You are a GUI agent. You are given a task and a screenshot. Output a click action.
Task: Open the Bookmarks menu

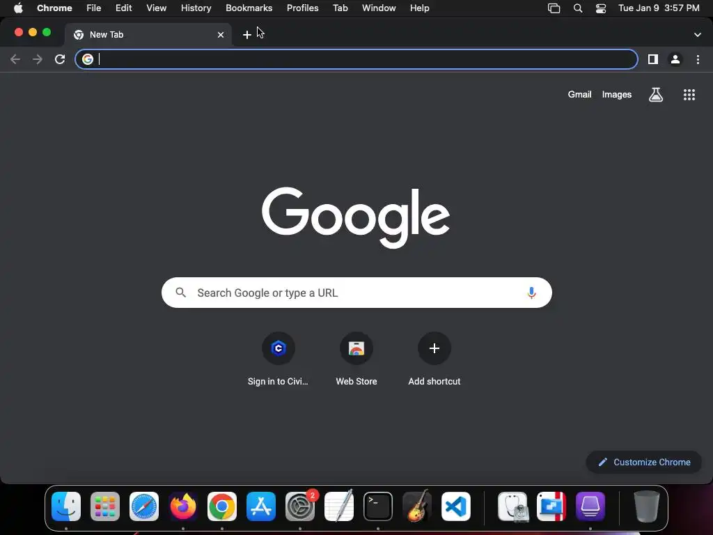[249, 8]
